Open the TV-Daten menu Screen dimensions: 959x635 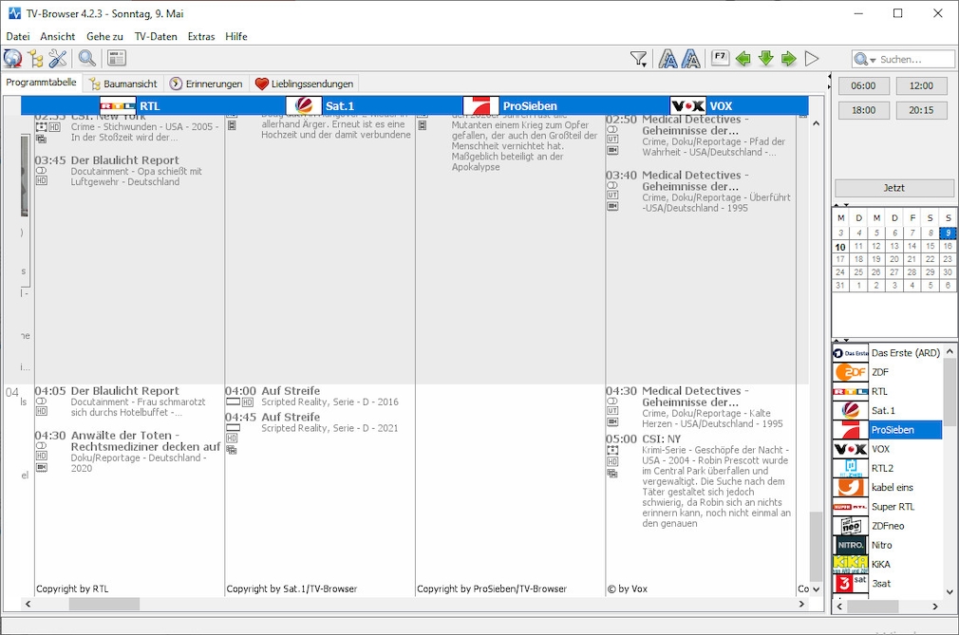click(x=156, y=36)
